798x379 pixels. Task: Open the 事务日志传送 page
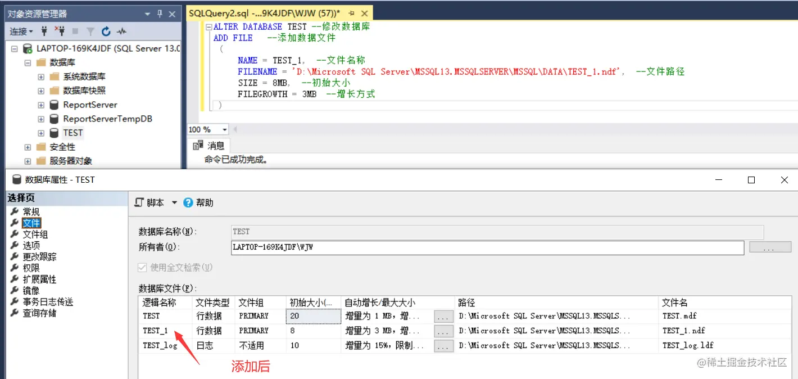pos(48,302)
